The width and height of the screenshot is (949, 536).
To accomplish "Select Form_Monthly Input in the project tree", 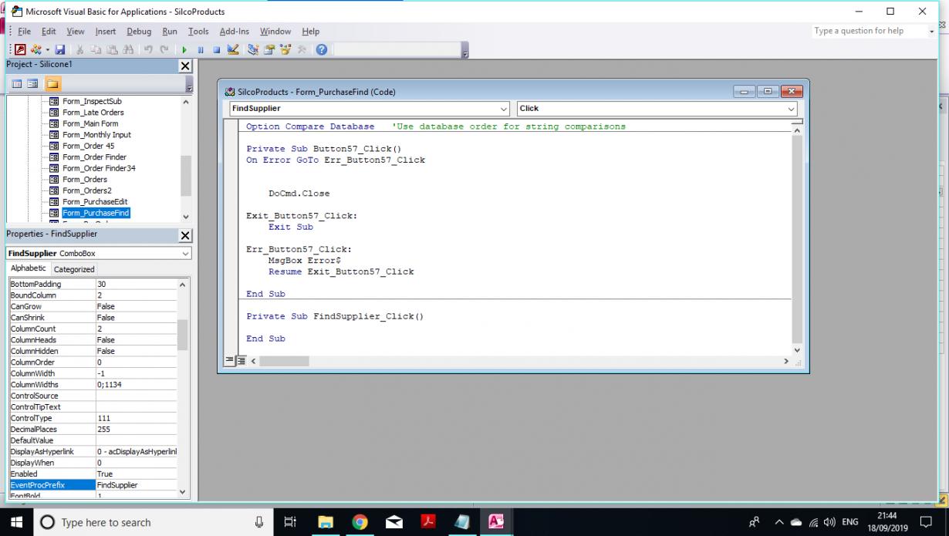I will click(x=96, y=135).
